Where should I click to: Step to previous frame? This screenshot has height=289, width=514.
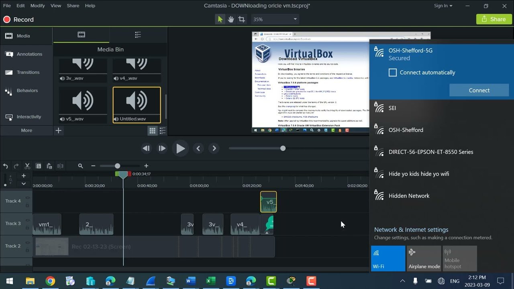tap(146, 149)
